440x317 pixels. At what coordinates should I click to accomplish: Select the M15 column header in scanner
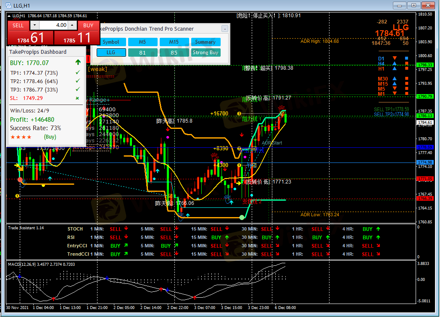point(174,42)
